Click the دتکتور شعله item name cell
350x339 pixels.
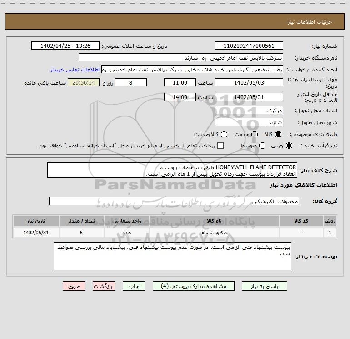point(214,233)
